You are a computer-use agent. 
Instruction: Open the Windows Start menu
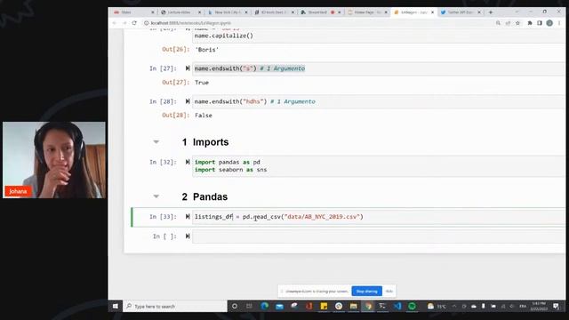pyautogui.click(x=116, y=306)
